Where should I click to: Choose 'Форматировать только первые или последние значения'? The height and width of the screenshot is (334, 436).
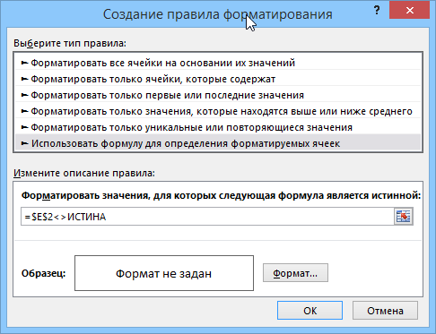coord(218,95)
